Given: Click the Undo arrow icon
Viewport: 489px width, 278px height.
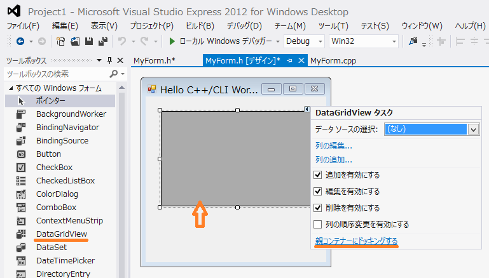Looking at the screenshot, I should coord(122,41).
